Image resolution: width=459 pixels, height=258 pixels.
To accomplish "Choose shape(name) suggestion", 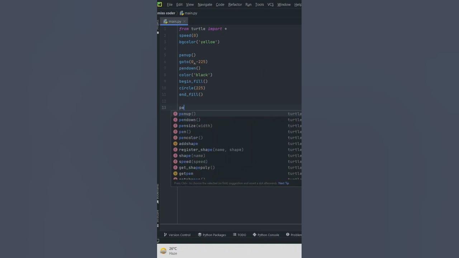I will (x=237, y=156).
